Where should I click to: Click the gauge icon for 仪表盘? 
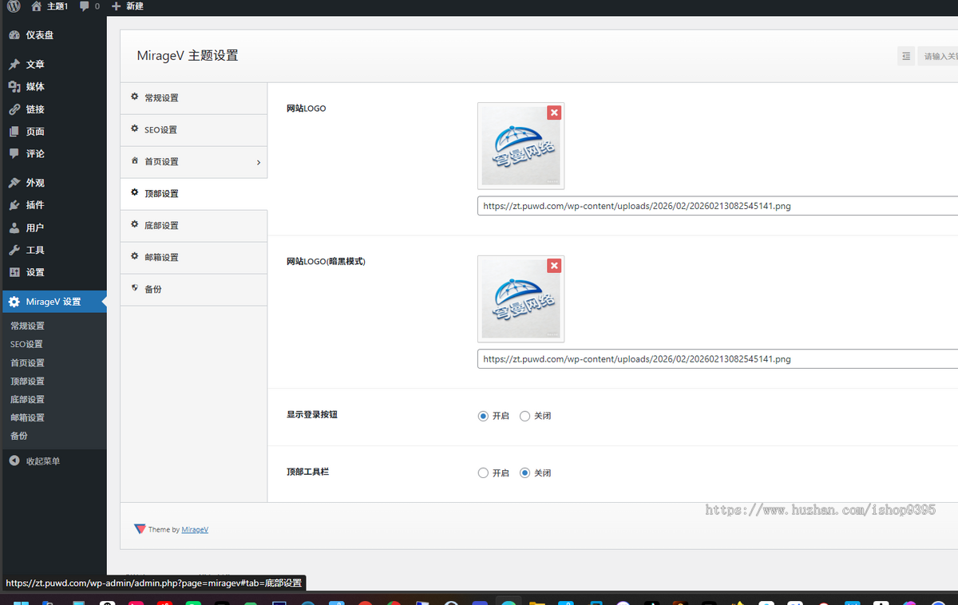[14, 35]
